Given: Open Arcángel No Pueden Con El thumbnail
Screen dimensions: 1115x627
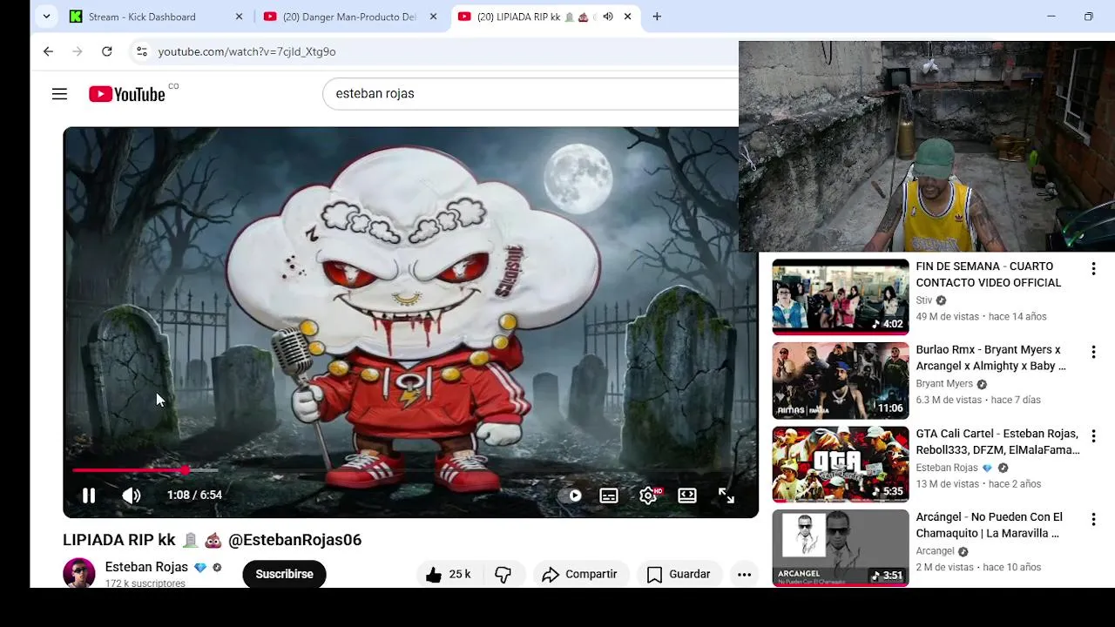Looking at the screenshot, I should (841, 548).
